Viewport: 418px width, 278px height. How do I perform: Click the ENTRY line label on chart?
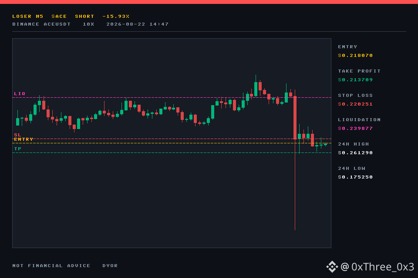pos(24,139)
